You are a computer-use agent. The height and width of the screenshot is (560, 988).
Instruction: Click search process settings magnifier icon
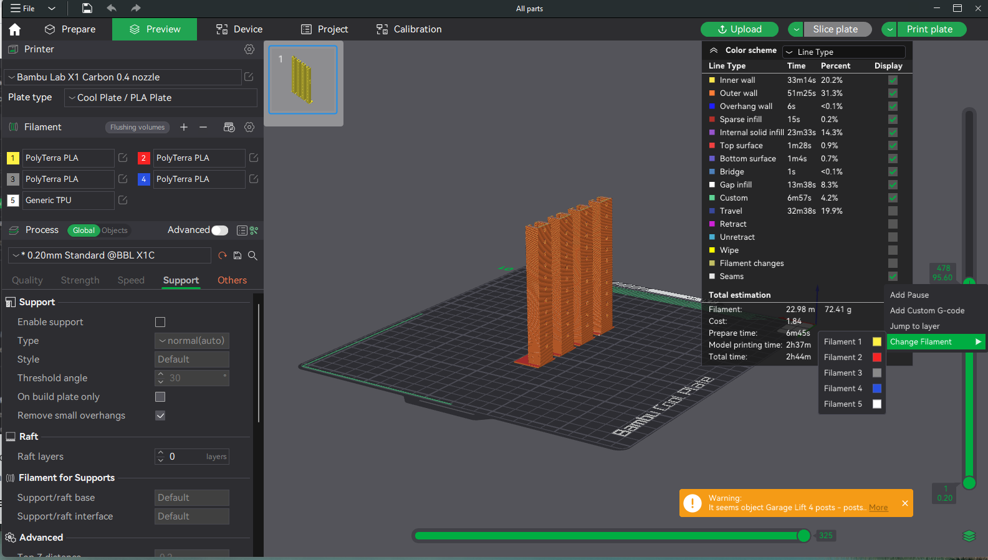[252, 255]
